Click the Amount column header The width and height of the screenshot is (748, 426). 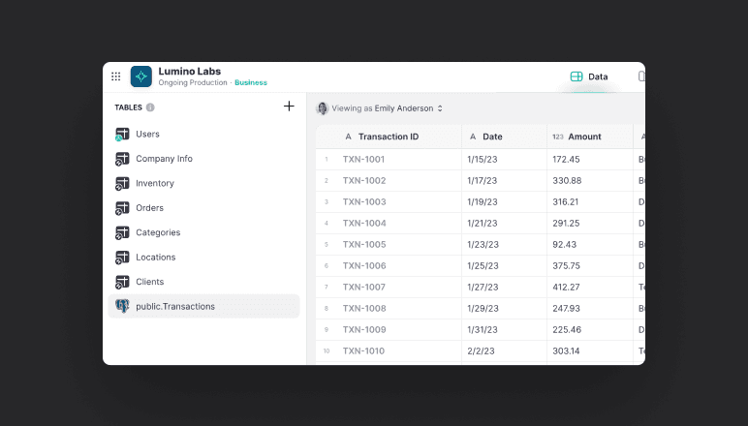tap(584, 137)
